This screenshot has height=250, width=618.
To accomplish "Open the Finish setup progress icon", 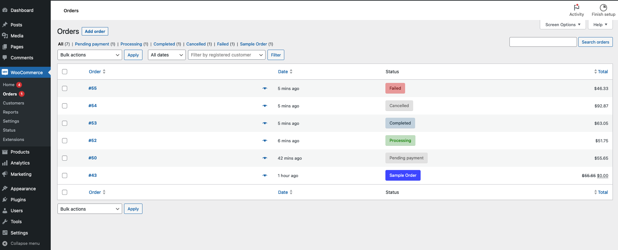I will click(x=603, y=7).
